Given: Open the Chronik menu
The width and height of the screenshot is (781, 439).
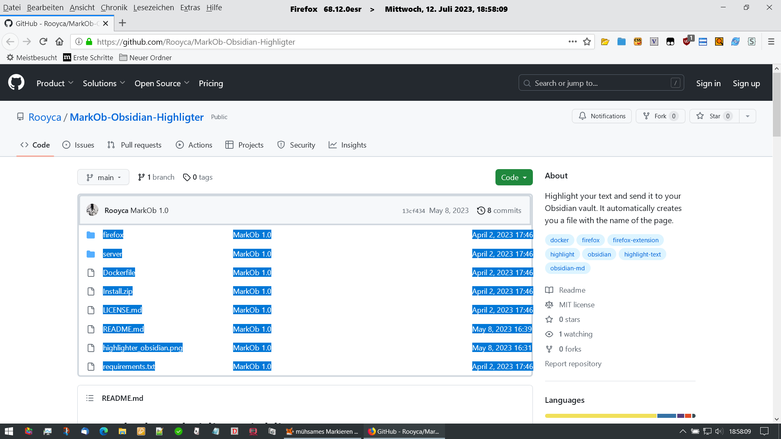Looking at the screenshot, I should (x=114, y=8).
